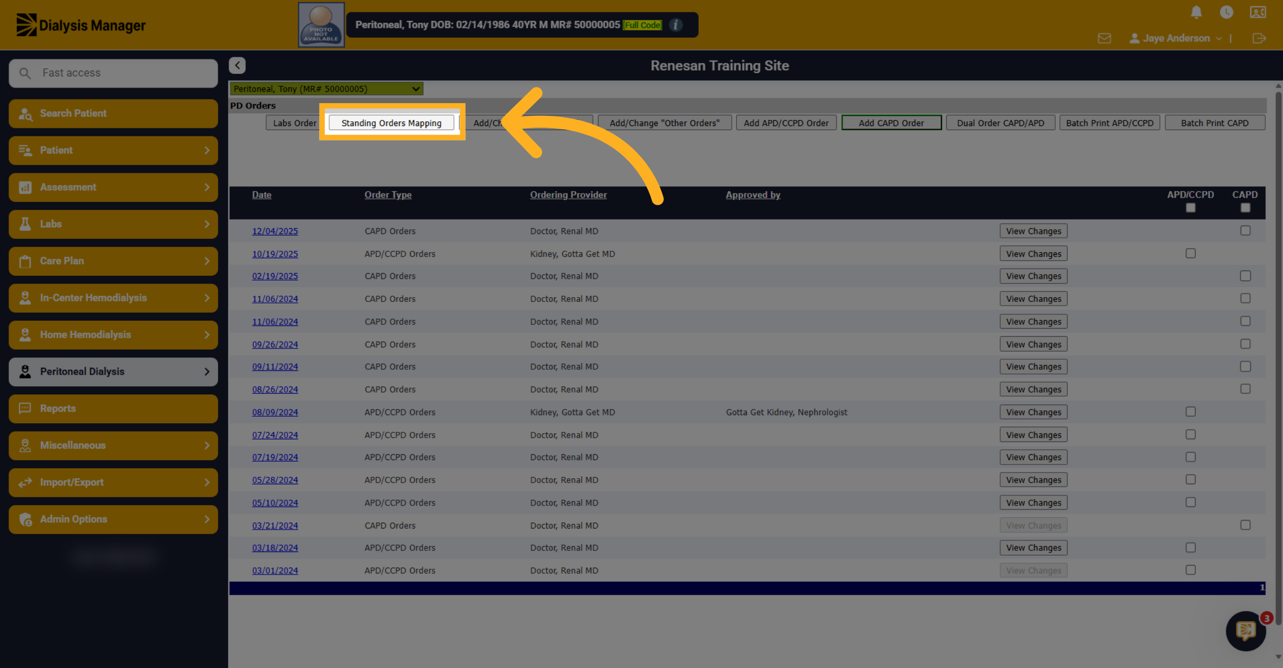Click the logout icon beside user name
The width and height of the screenshot is (1283, 668).
[x=1259, y=38]
